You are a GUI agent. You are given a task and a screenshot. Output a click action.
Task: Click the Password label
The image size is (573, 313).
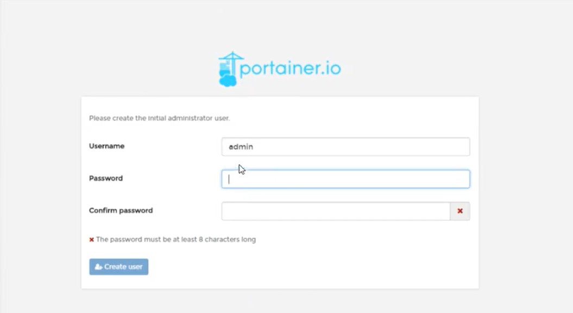106,178
